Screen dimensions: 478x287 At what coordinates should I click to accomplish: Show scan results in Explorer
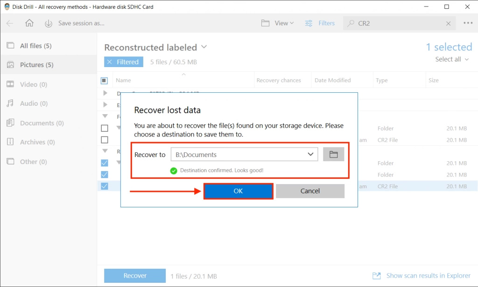coord(422,276)
